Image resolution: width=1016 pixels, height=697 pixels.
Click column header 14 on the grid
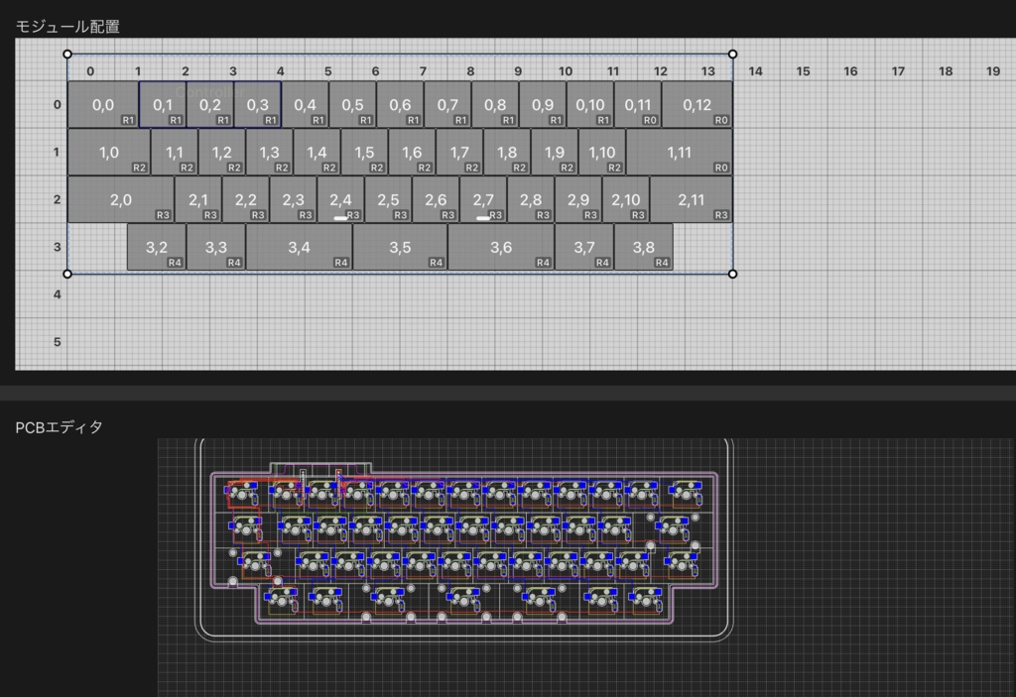coord(755,71)
